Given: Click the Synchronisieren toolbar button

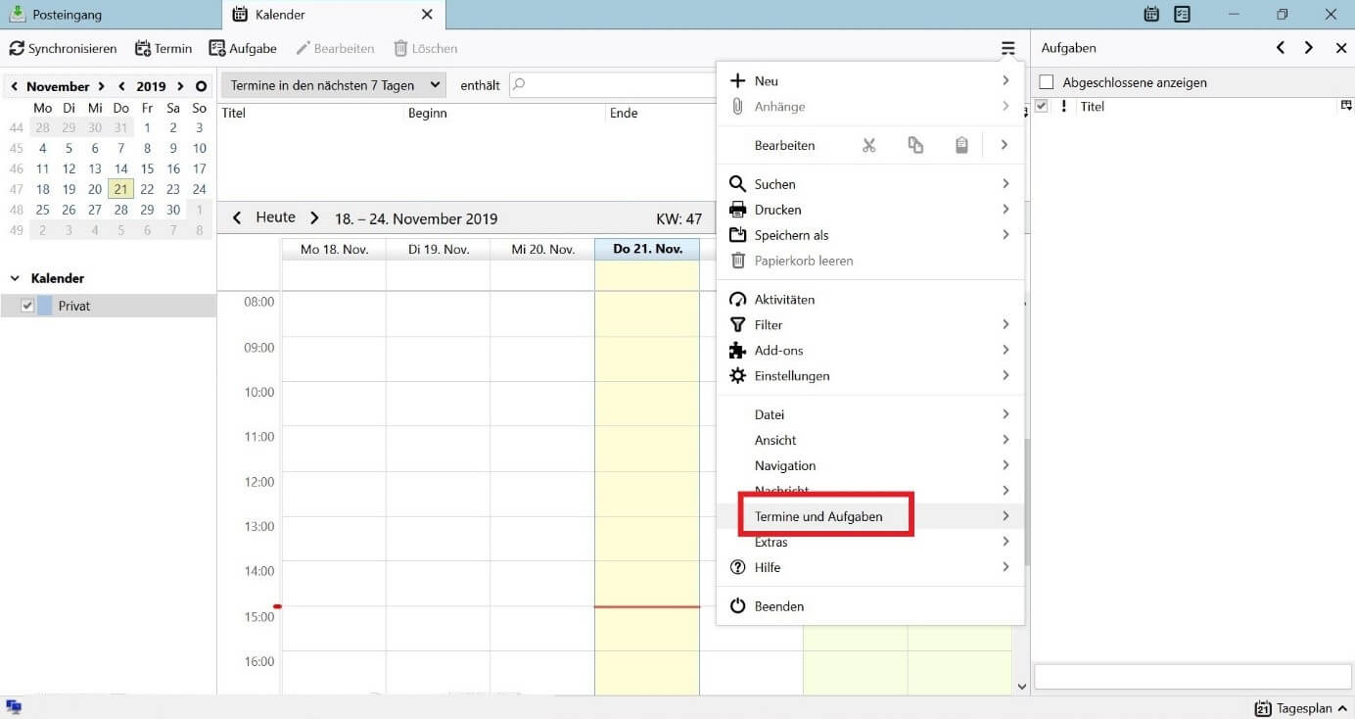Looking at the screenshot, I should click(63, 48).
